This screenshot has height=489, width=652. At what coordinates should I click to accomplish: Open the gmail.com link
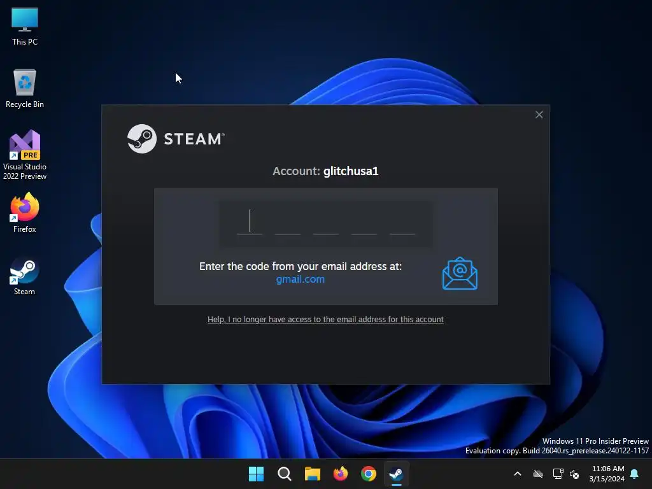[301, 279]
